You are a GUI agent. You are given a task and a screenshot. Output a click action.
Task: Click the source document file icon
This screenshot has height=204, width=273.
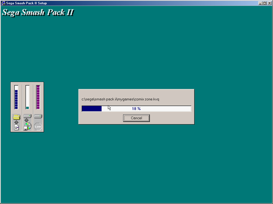click(x=16, y=128)
